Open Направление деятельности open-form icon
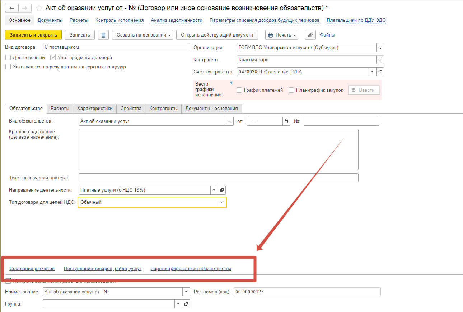Viewport: 463px width, 312px height. click(222, 190)
